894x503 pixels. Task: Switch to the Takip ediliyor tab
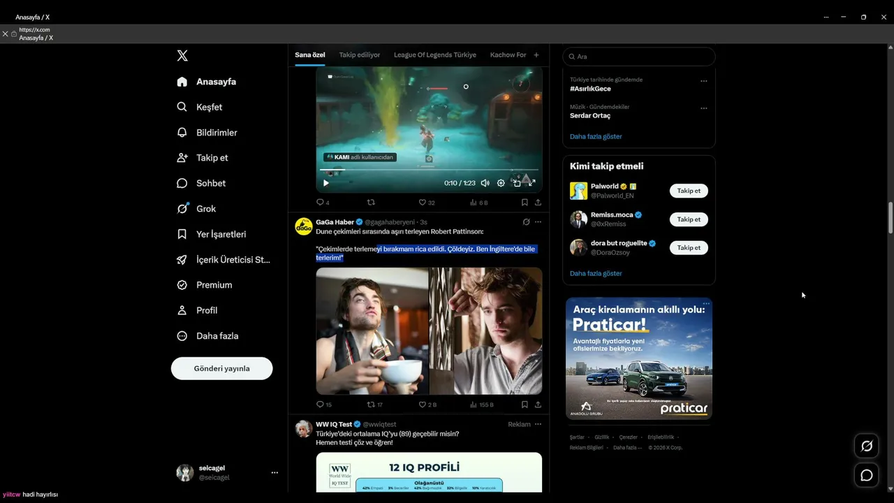pos(360,55)
